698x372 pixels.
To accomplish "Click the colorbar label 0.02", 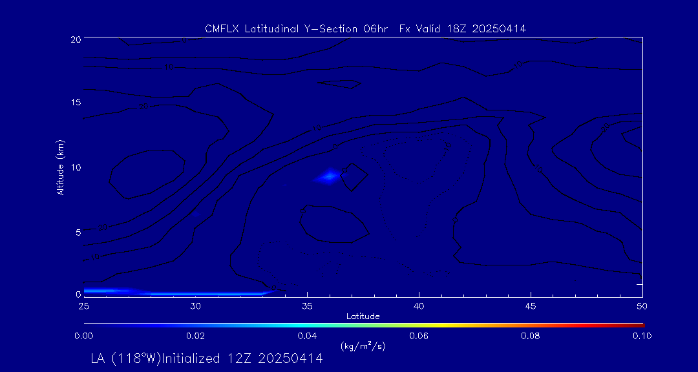I will coord(195,336).
